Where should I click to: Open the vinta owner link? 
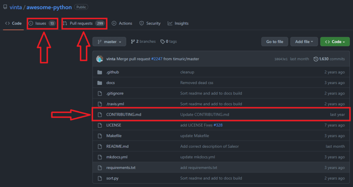[16, 7]
